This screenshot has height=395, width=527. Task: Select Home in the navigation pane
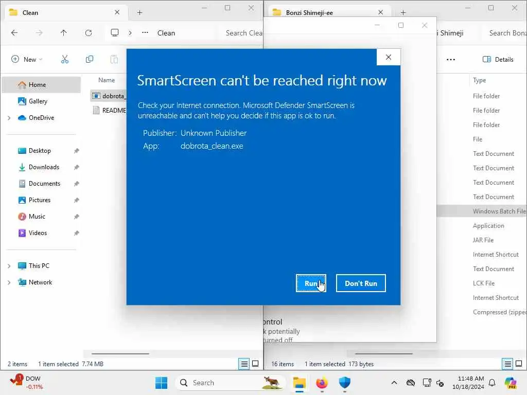(x=41, y=85)
